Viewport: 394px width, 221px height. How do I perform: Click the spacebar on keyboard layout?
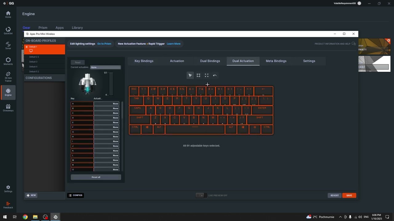pyautogui.click(x=195, y=129)
